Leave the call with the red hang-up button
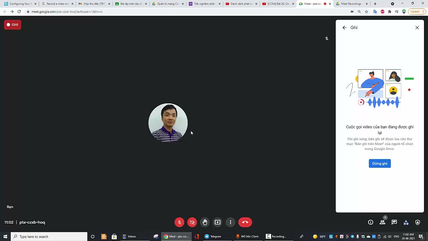The width and height of the screenshot is (428, 241). [245, 222]
